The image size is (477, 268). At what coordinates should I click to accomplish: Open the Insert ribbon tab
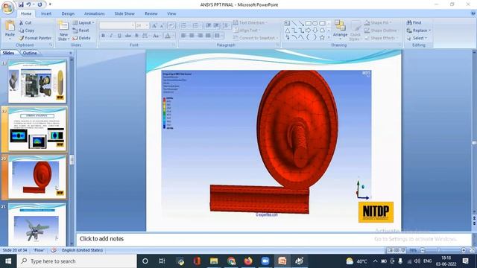click(46, 13)
